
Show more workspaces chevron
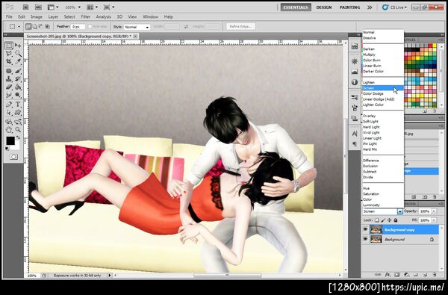pos(370,7)
